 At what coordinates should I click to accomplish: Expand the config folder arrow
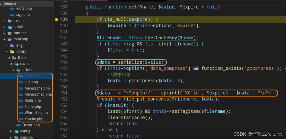pyautogui.click(x=11, y=131)
